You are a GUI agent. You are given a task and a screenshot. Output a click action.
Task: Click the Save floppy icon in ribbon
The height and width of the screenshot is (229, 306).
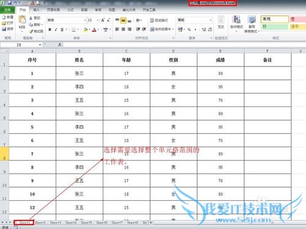pyautogui.click(x=4, y=29)
